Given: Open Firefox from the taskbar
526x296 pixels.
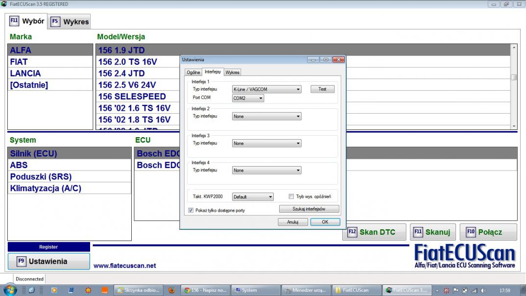Looking at the screenshot, I should 171,290.
